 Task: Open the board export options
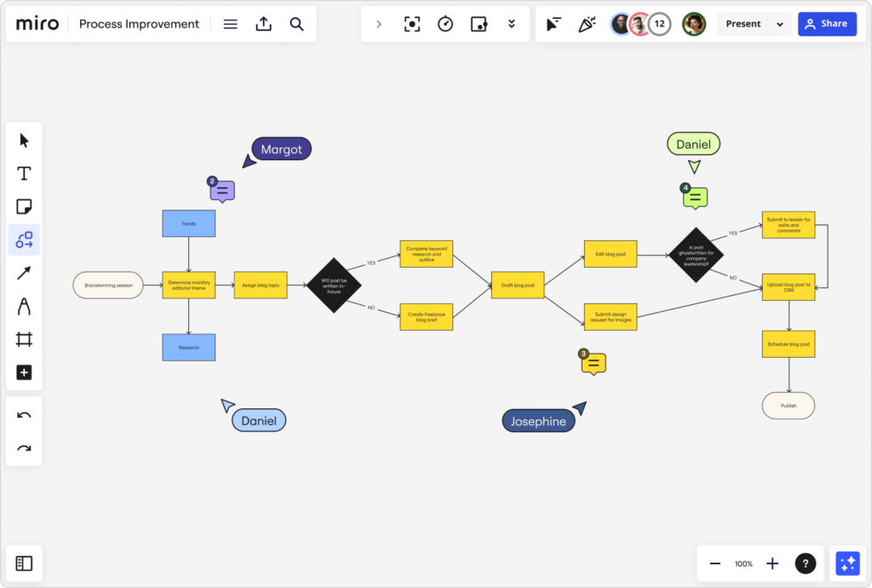pyautogui.click(x=264, y=24)
